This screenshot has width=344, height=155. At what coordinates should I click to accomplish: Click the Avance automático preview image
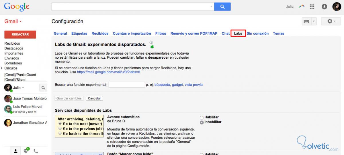pos(79,126)
